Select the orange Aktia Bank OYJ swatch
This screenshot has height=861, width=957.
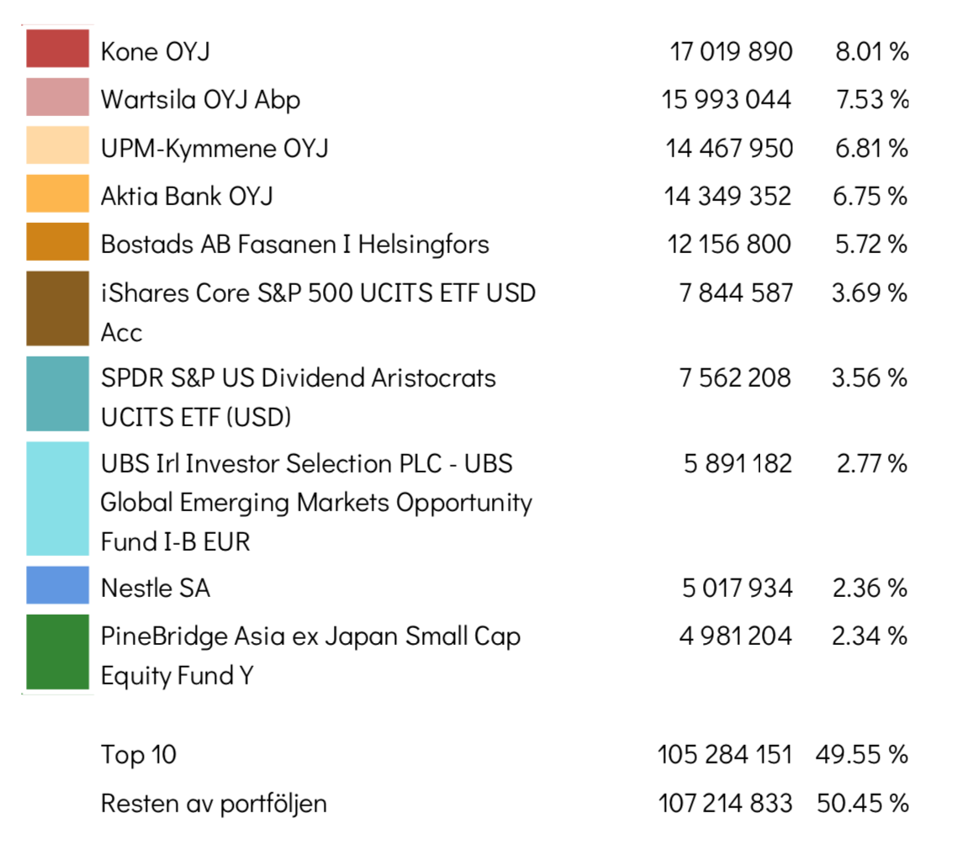pyautogui.click(x=57, y=193)
